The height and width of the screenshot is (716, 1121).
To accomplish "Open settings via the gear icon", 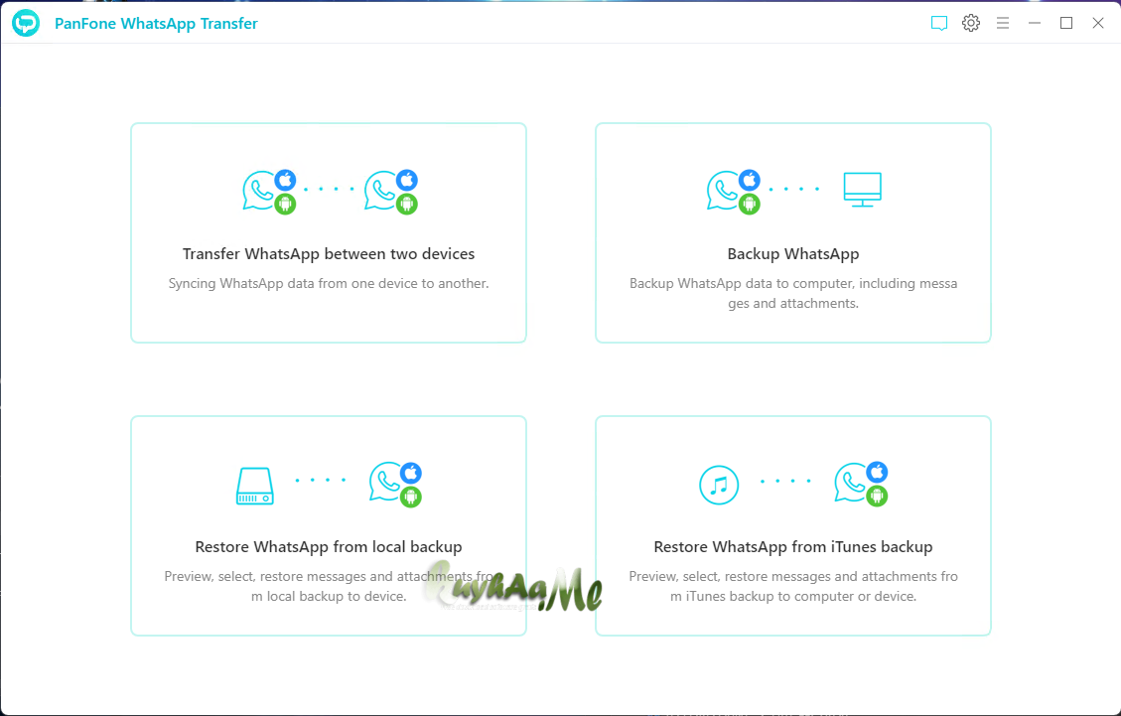I will point(971,23).
